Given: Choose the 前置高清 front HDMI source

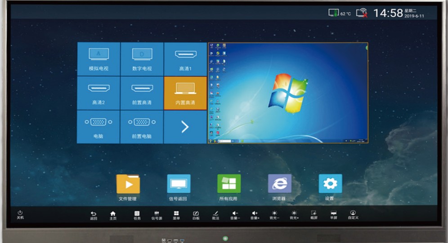Looking at the screenshot, I should tap(142, 93).
